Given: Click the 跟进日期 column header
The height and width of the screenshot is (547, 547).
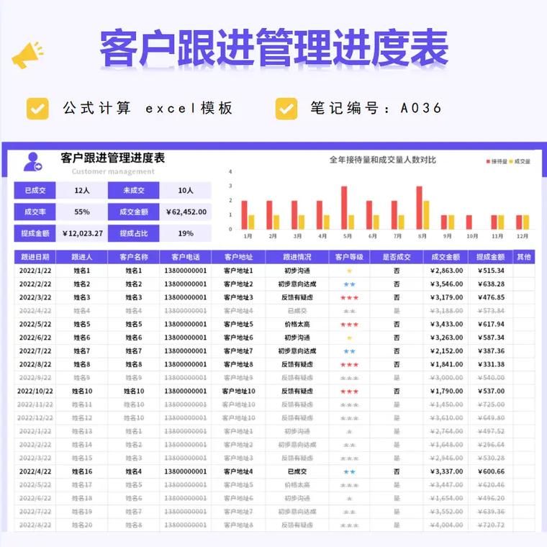Looking at the screenshot, I should (x=35, y=257).
